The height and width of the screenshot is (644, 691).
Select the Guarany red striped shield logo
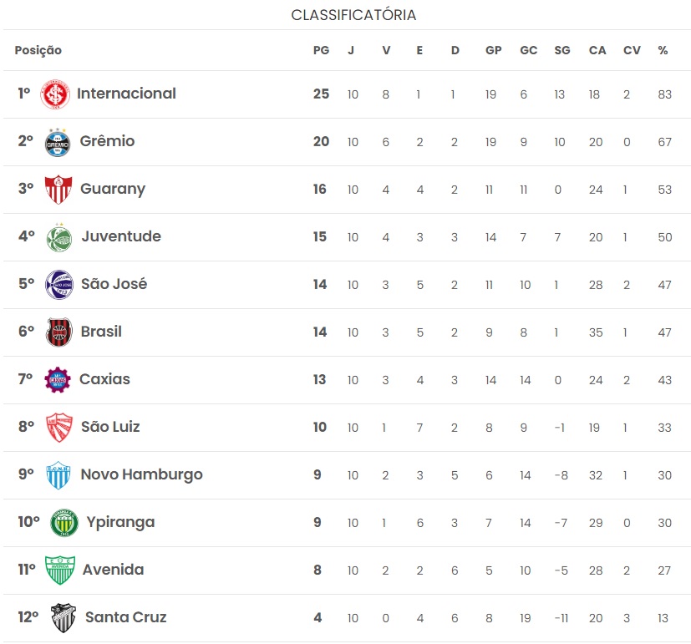pos(58,190)
